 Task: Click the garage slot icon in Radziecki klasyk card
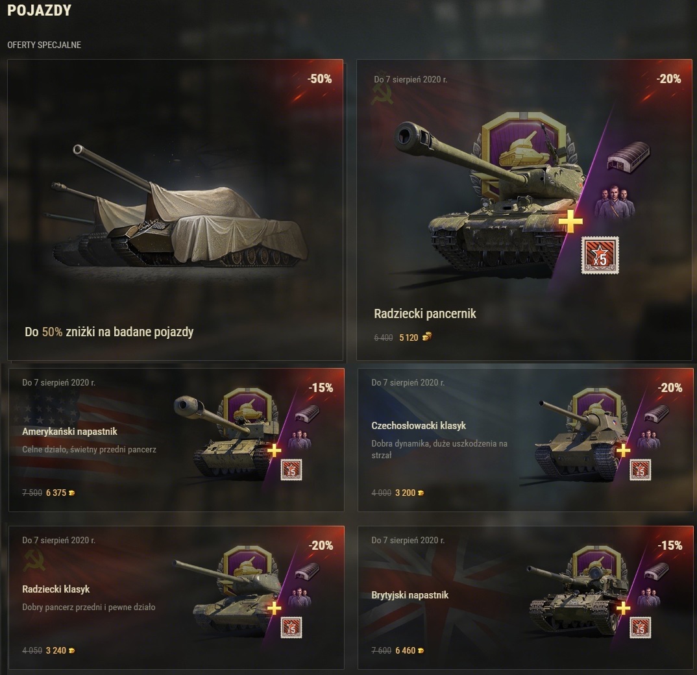pos(308,571)
